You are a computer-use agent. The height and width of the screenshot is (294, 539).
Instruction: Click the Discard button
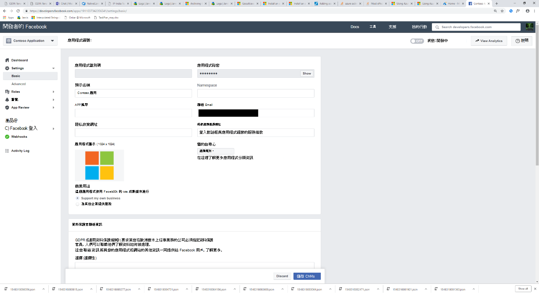point(282,276)
